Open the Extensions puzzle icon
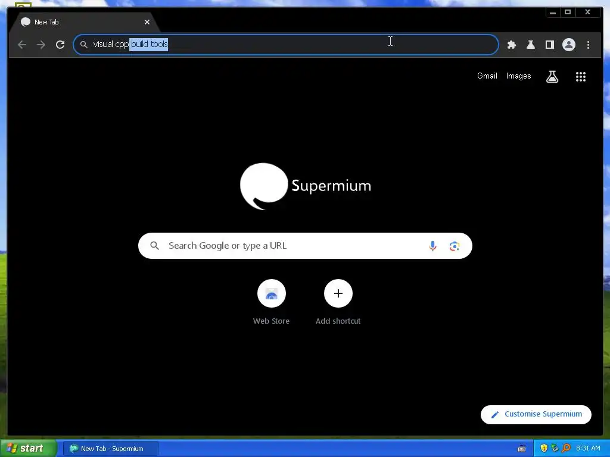This screenshot has height=457, width=610. coord(512,45)
